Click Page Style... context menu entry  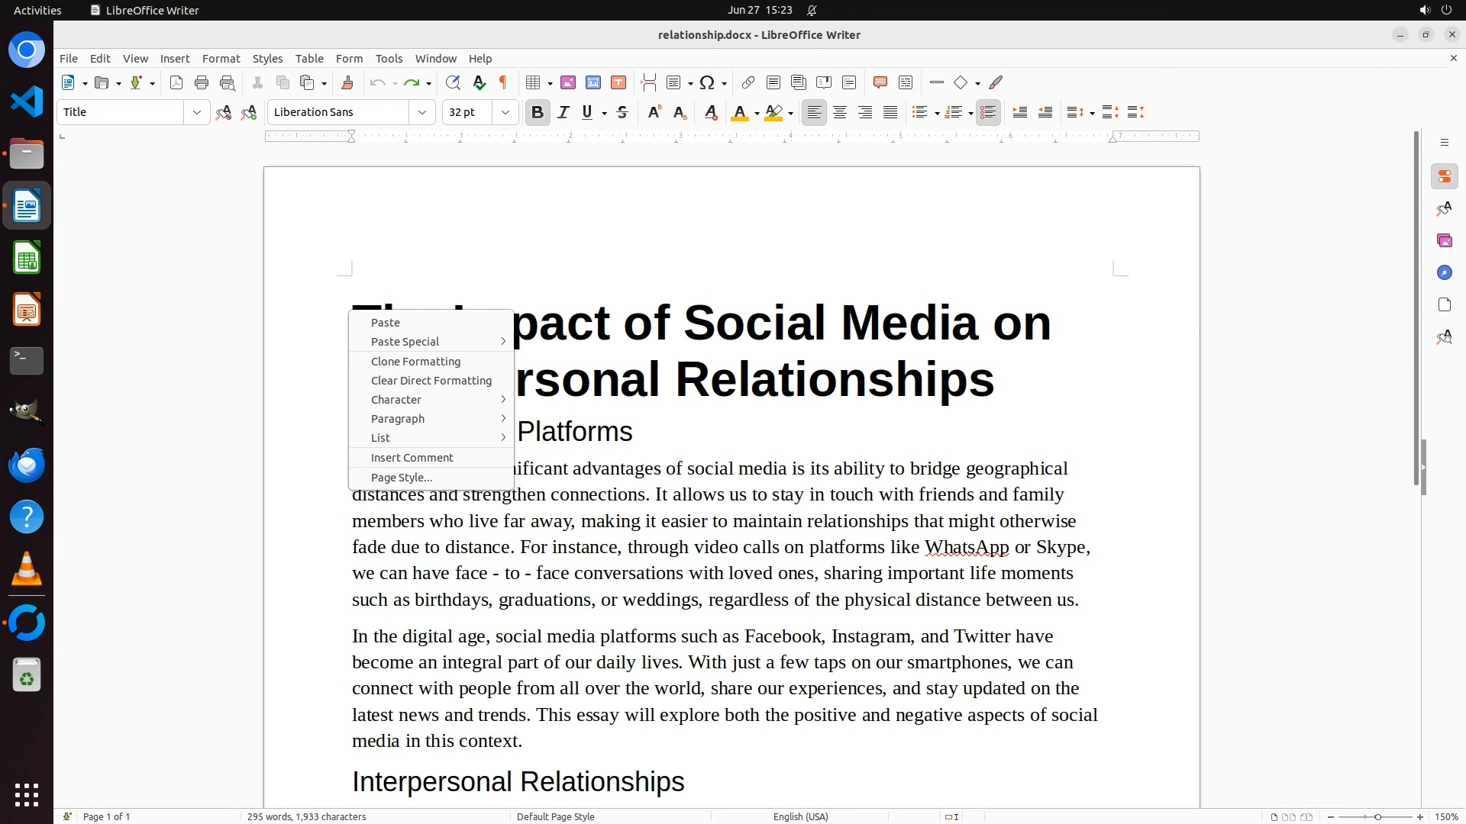pos(402,478)
